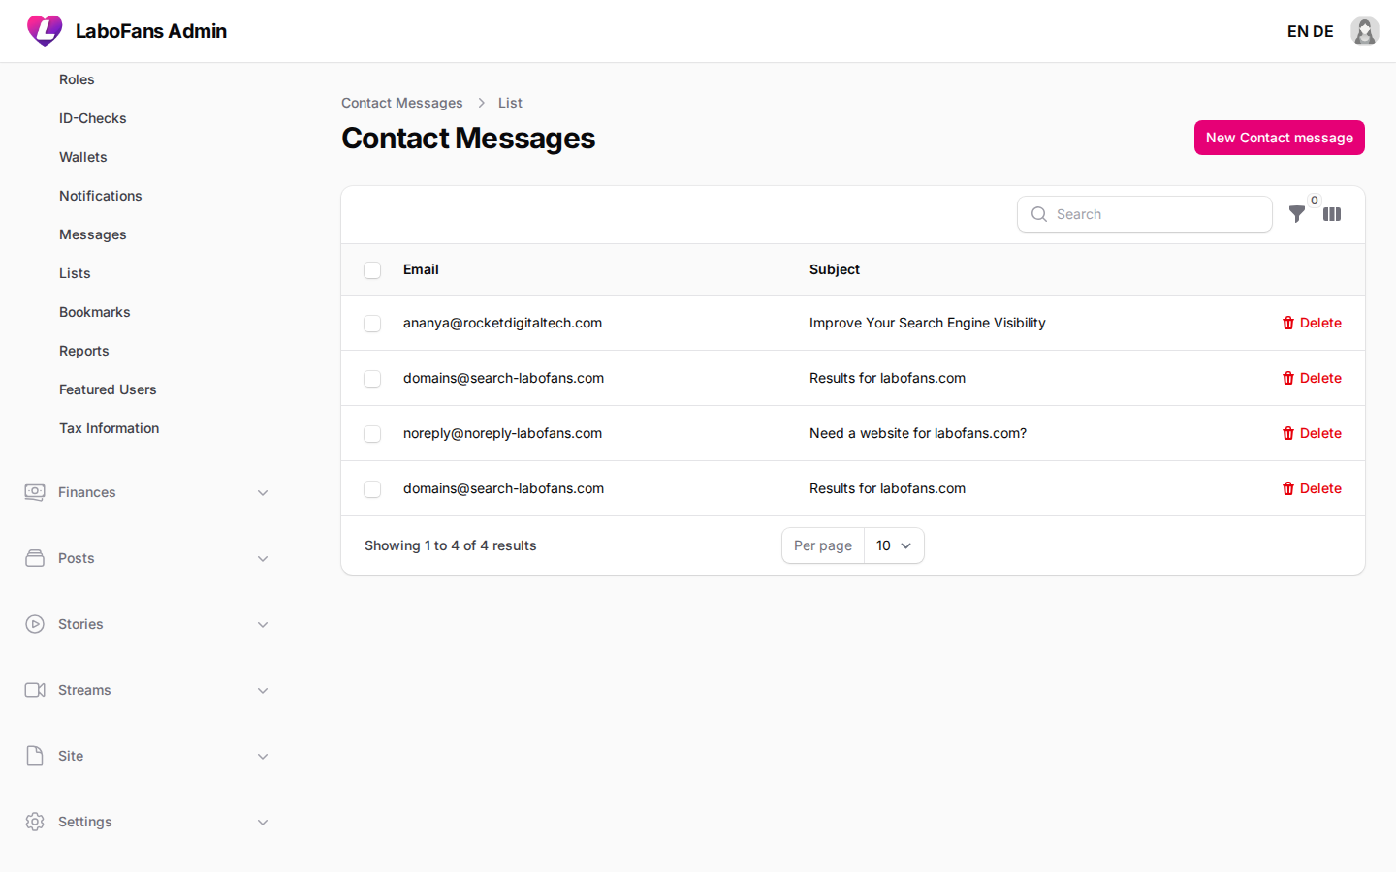
Task: Click the Finances money icon
Action: click(35, 492)
